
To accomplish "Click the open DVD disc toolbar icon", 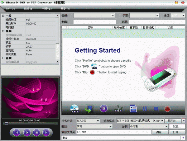I will (x=74, y=109).
